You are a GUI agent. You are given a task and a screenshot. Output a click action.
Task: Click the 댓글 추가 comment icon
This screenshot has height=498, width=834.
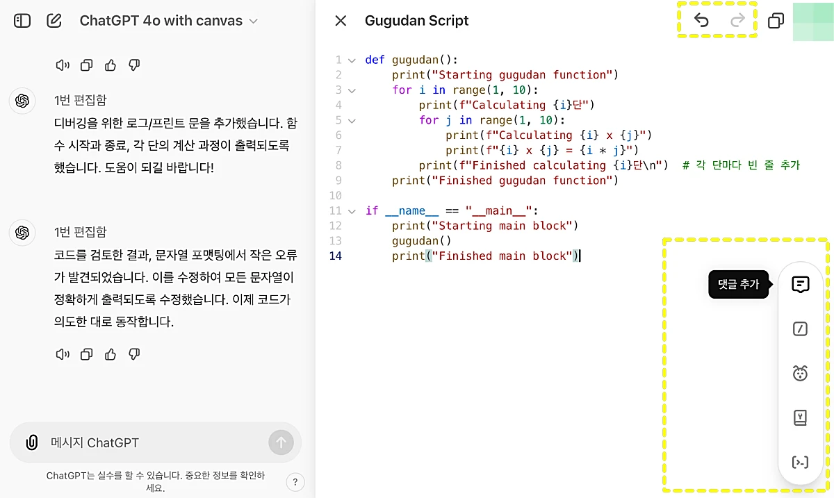tap(801, 284)
